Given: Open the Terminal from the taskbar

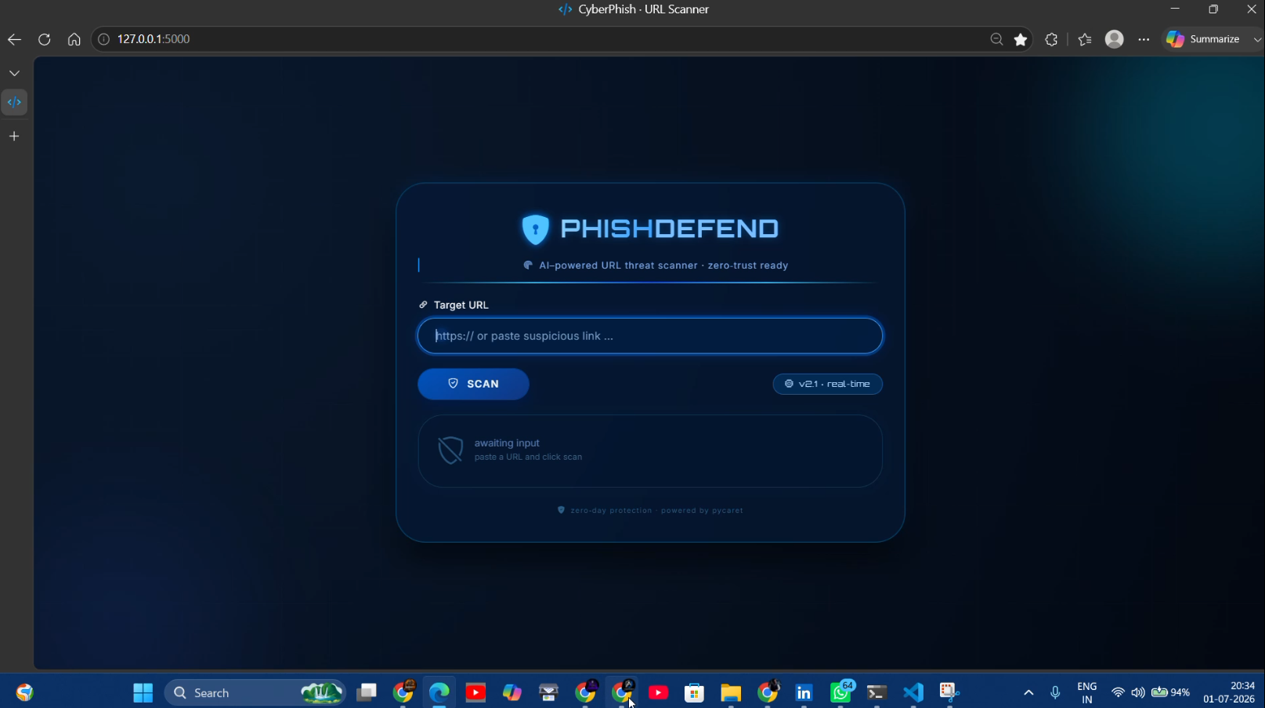Looking at the screenshot, I should point(876,692).
